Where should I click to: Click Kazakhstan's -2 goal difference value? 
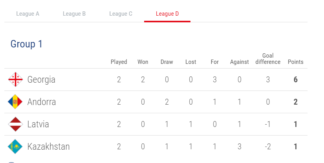tap(268, 147)
